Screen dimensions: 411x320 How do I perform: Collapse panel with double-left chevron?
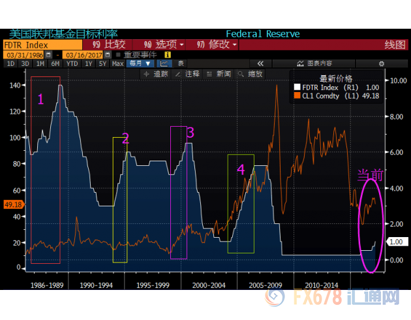[x=259, y=63]
